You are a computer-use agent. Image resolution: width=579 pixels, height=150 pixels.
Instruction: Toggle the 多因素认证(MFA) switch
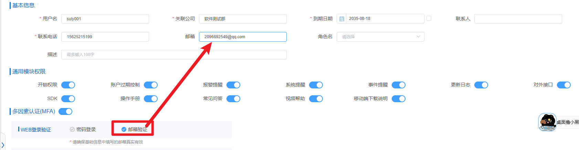tap(65, 111)
